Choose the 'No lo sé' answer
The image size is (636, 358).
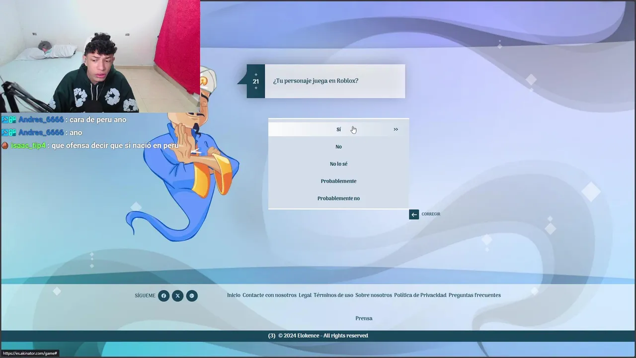point(338,164)
